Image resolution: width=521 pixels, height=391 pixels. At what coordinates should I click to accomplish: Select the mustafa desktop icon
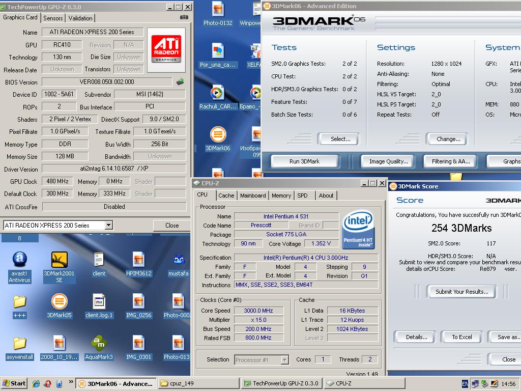pyautogui.click(x=179, y=265)
